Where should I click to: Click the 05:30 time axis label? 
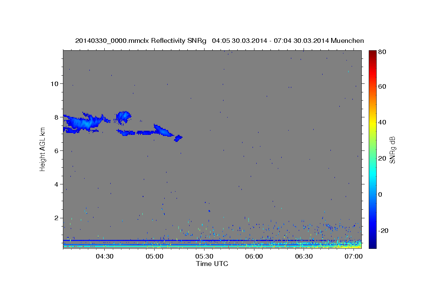pos(204,256)
